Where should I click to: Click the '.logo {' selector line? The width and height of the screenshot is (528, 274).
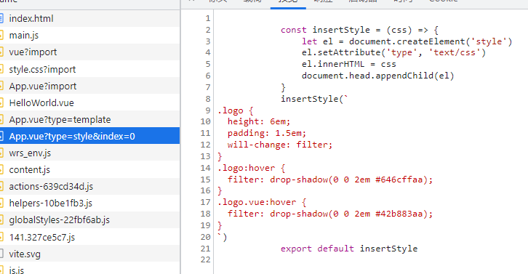pyautogui.click(x=236, y=110)
